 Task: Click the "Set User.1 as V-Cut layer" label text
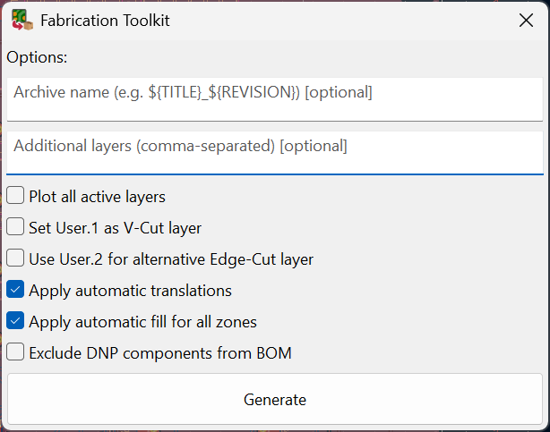pos(115,228)
